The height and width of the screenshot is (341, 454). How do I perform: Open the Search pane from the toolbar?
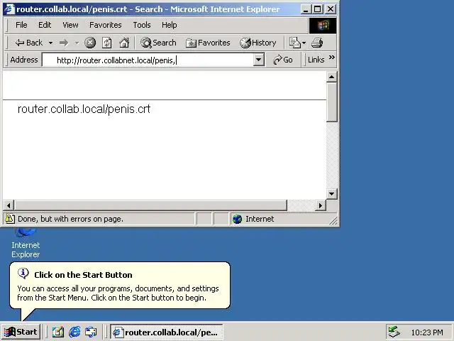coord(158,43)
